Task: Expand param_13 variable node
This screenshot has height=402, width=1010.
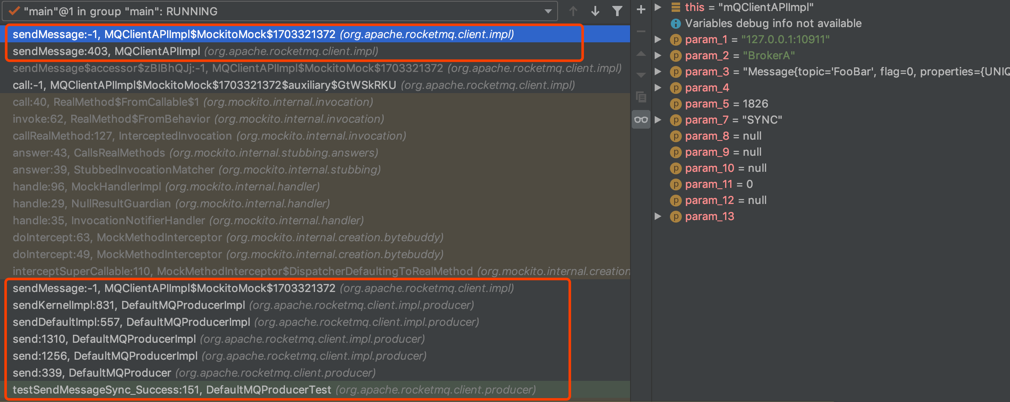Action: (x=658, y=216)
